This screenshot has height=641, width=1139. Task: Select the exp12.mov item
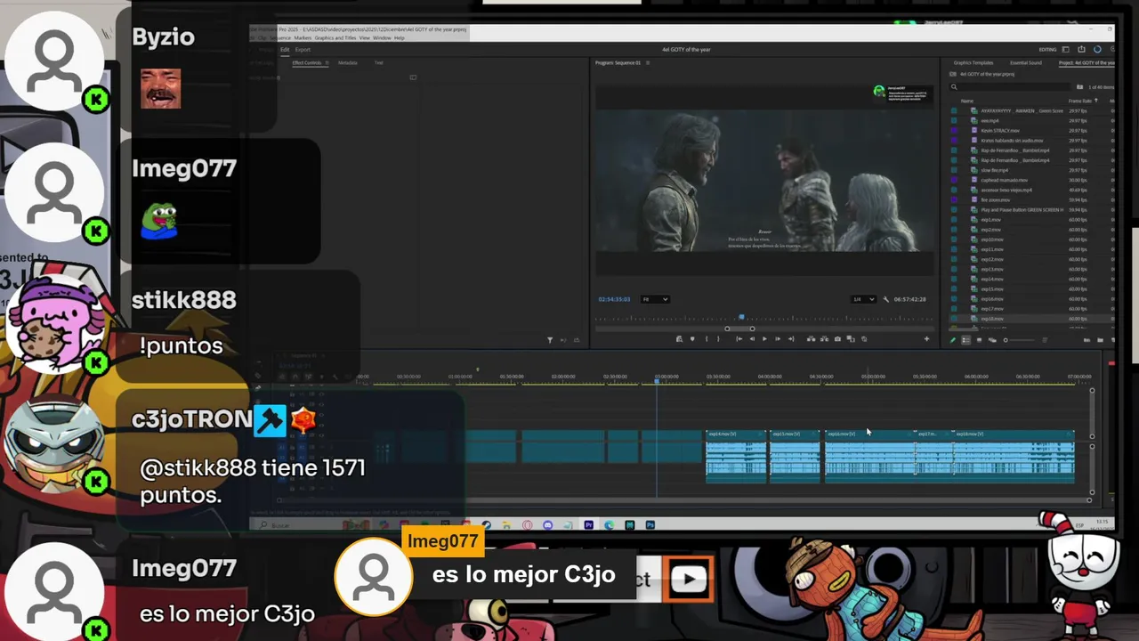coord(992,259)
